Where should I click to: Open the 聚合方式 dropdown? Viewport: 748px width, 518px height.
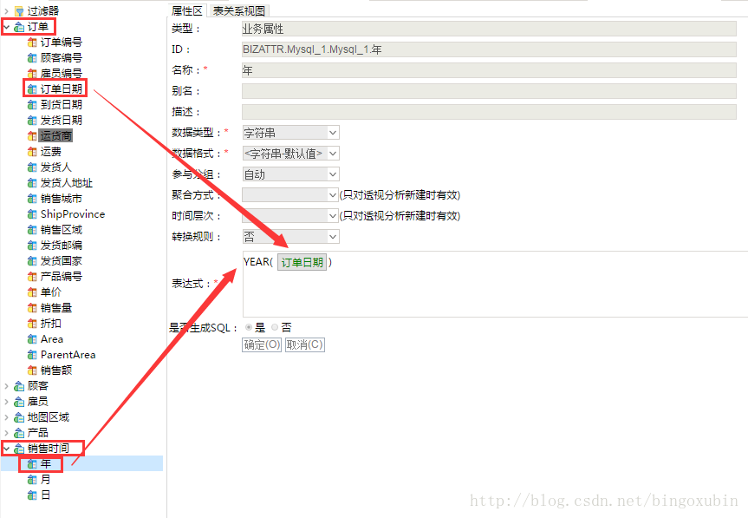(333, 194)
